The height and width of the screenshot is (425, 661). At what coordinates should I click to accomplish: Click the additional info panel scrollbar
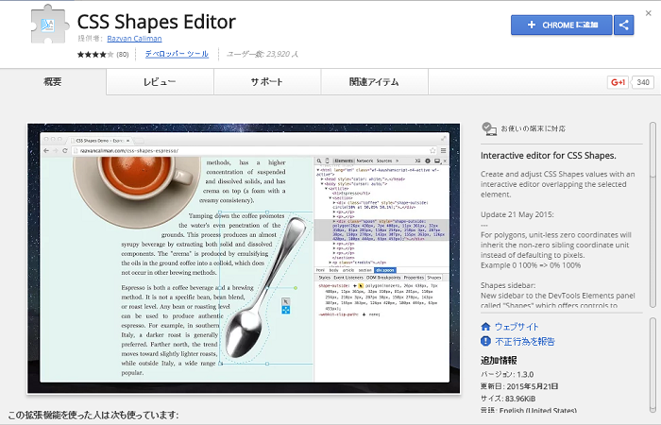click(x=653, y=365)
